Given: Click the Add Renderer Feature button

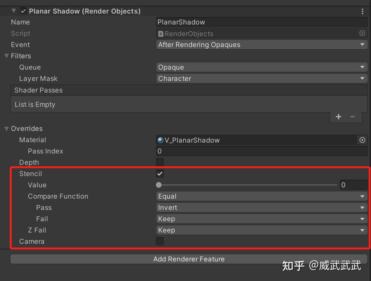Looking at the screenshot, I should click(189, 259).
